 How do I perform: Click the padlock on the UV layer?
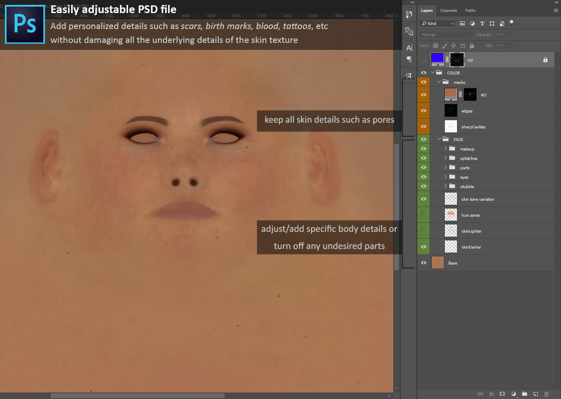[545, 60]
